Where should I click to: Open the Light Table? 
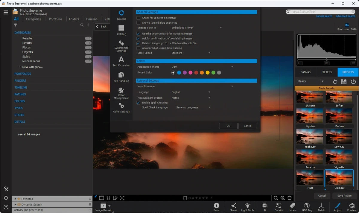point(248,207)
